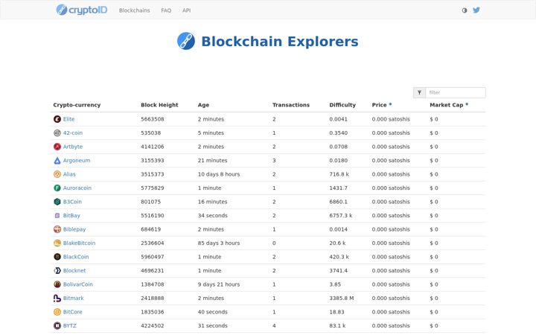
Task: Open the Artbyte explorer link
Action: click(73, 147)
